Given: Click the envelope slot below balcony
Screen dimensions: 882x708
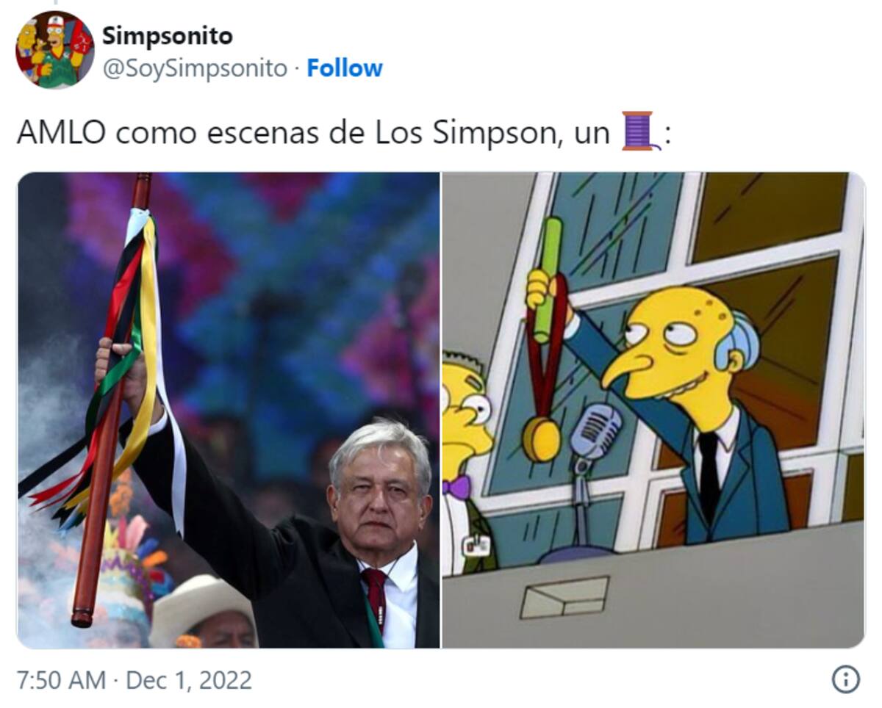Looking at the screenshot, I should pos(564,597).
